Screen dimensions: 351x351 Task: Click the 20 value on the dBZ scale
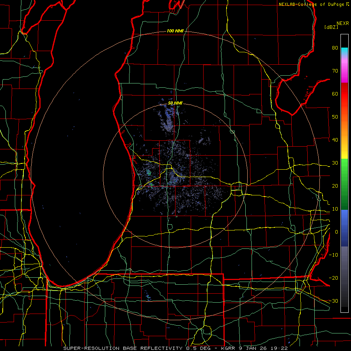click(335, 186)
